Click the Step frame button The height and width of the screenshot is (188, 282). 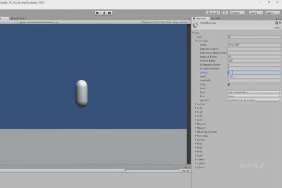coord(110,13)
